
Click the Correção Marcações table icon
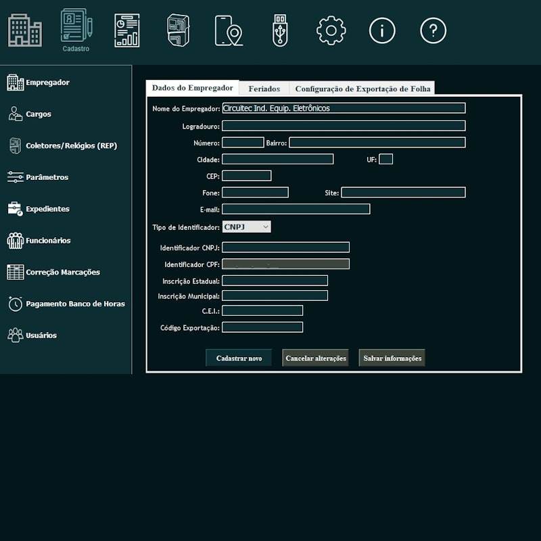point(15,273)
